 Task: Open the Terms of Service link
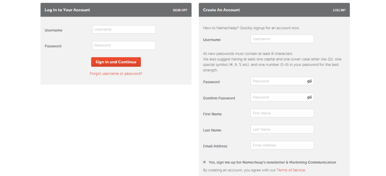coord(291,170)
